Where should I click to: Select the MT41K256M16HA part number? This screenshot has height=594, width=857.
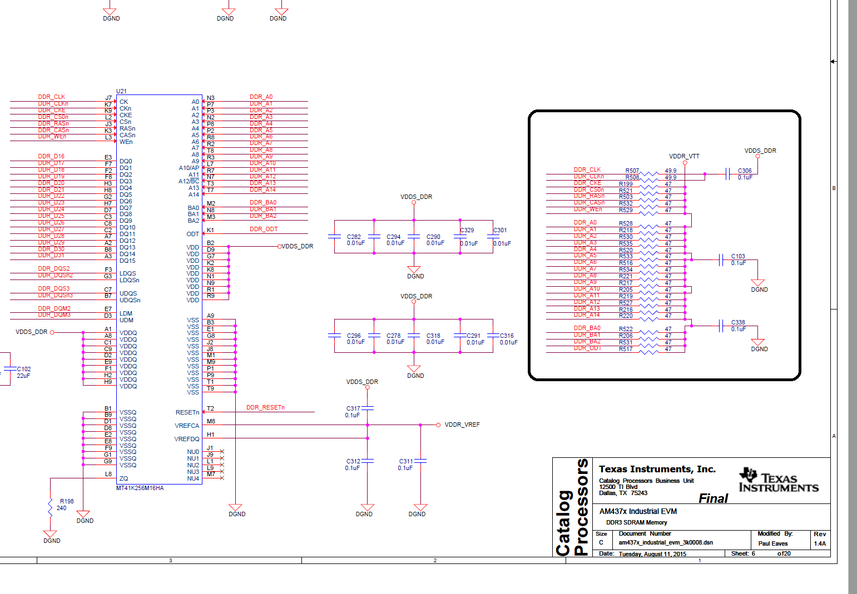click(140, 488)
